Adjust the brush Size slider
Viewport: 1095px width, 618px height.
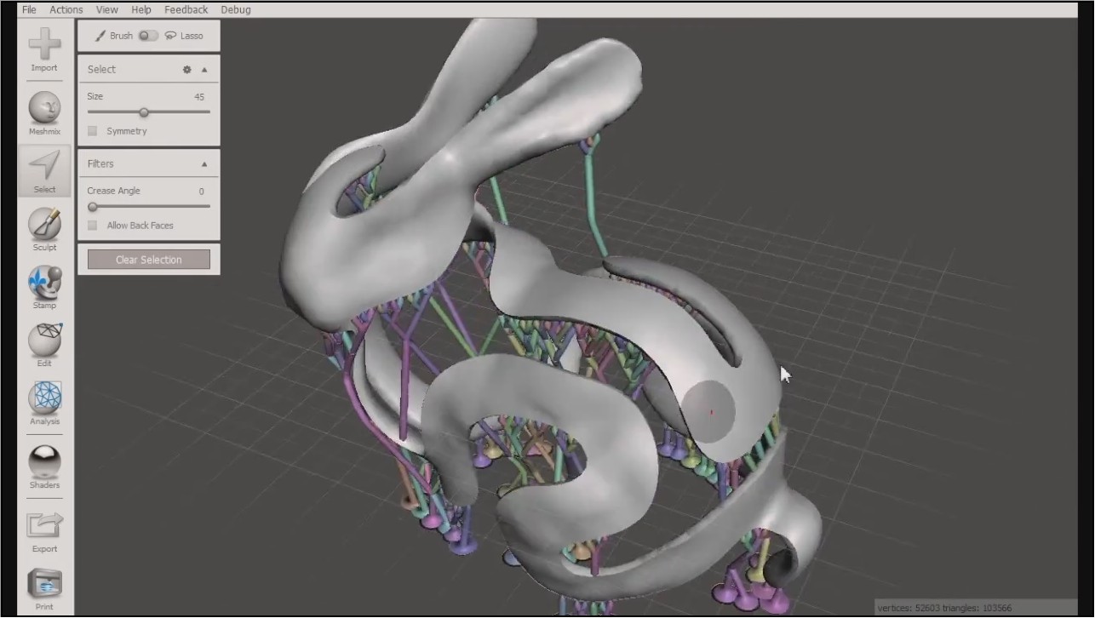[x=148, y=112]
